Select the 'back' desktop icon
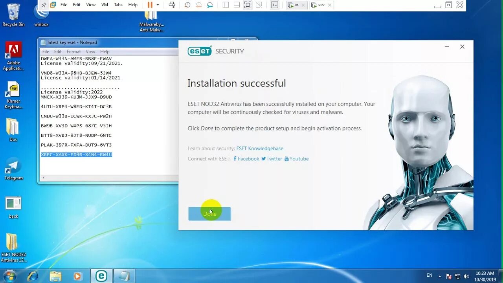Viewport: 503px width, 283px height. point(13,207)
